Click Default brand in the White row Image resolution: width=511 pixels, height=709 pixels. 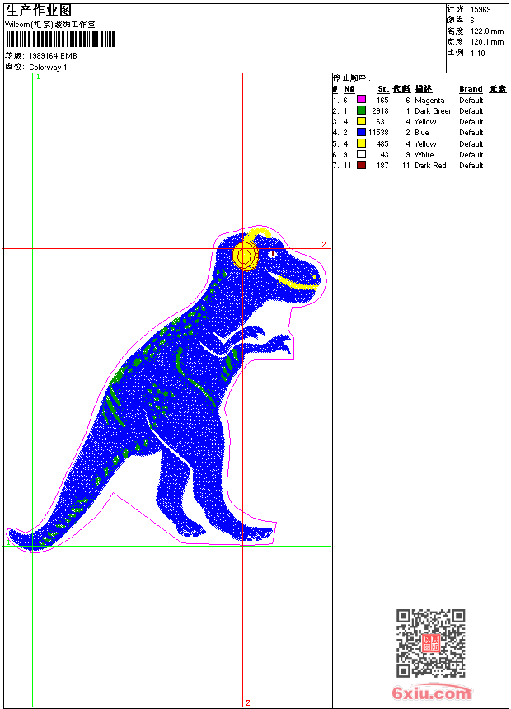point(471,155)
